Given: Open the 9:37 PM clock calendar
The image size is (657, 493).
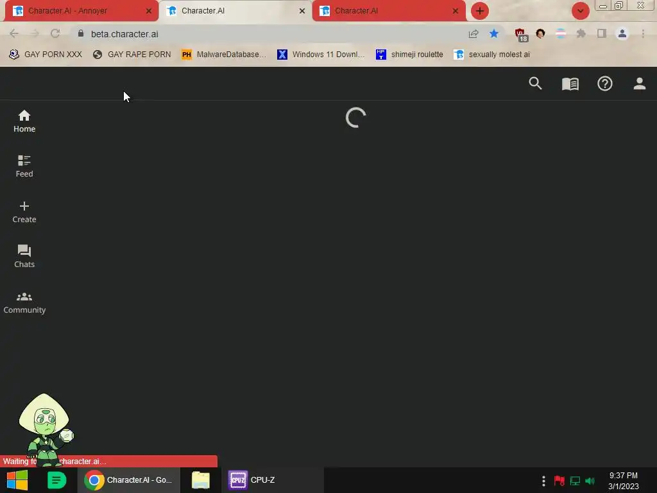Looking at the screenshot, I should [x=624, y=481].
